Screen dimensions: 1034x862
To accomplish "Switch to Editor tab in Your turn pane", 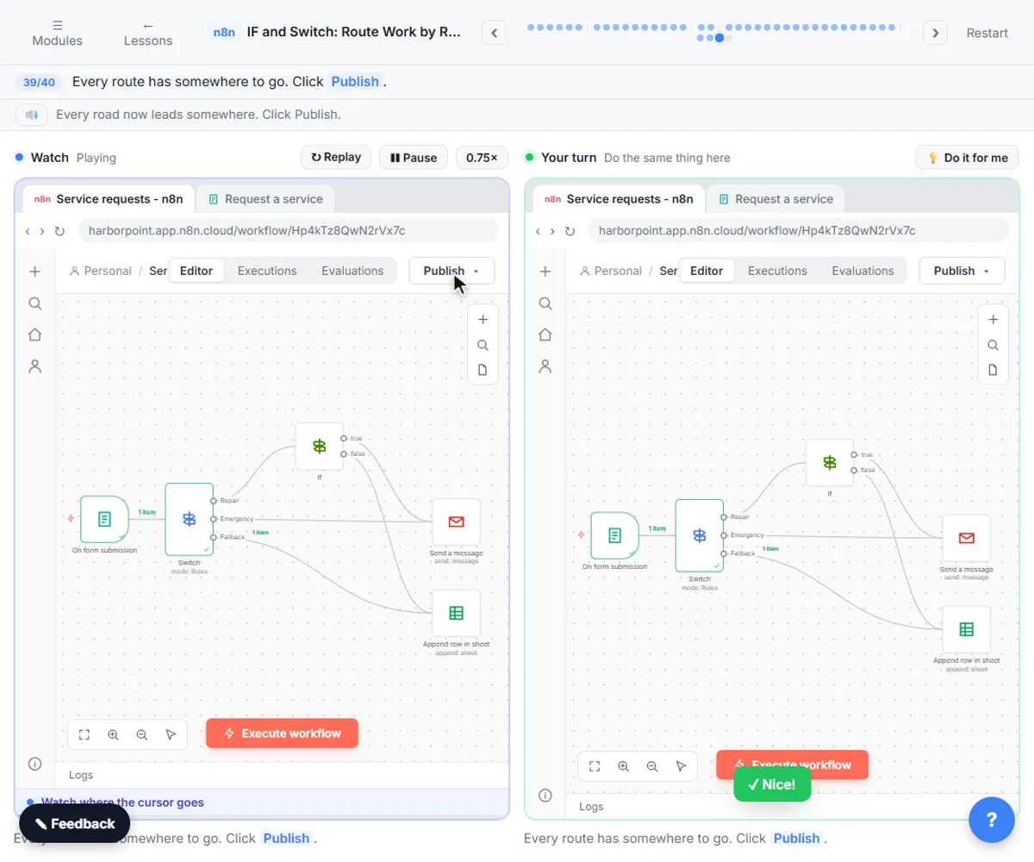I will click(x=707, y=271).
